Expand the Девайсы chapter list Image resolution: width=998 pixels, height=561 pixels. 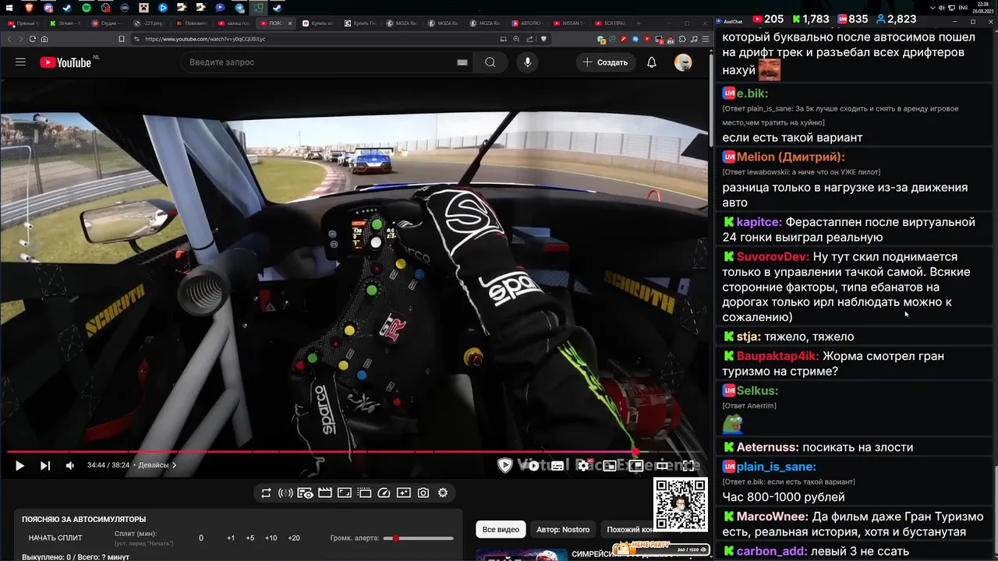pyautogui.click(x=157, y=465)
